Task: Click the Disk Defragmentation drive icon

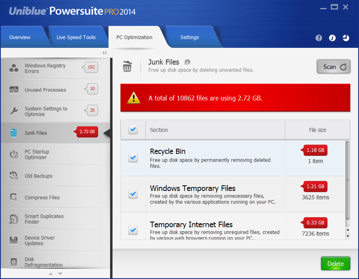Action: [14, 262]
